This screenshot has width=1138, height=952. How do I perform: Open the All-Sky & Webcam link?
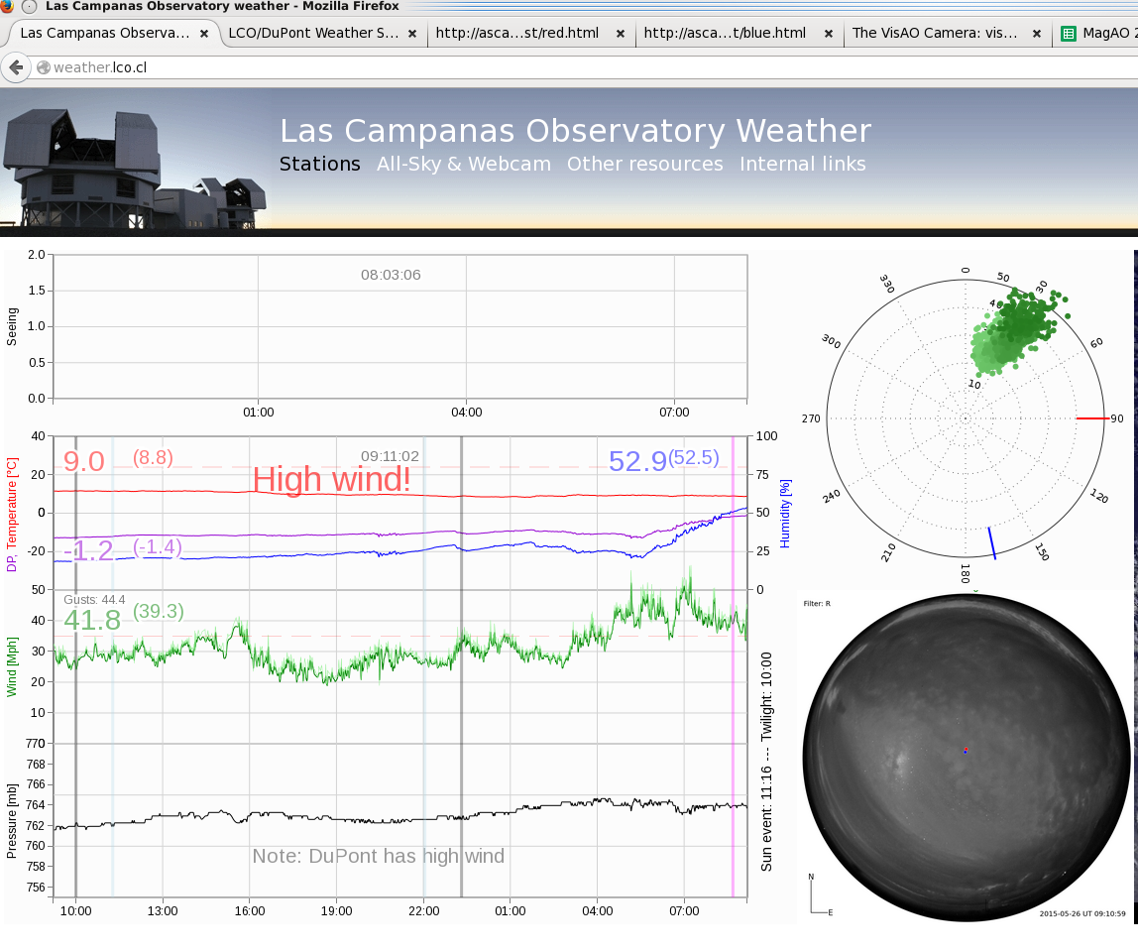coord(464,164)
